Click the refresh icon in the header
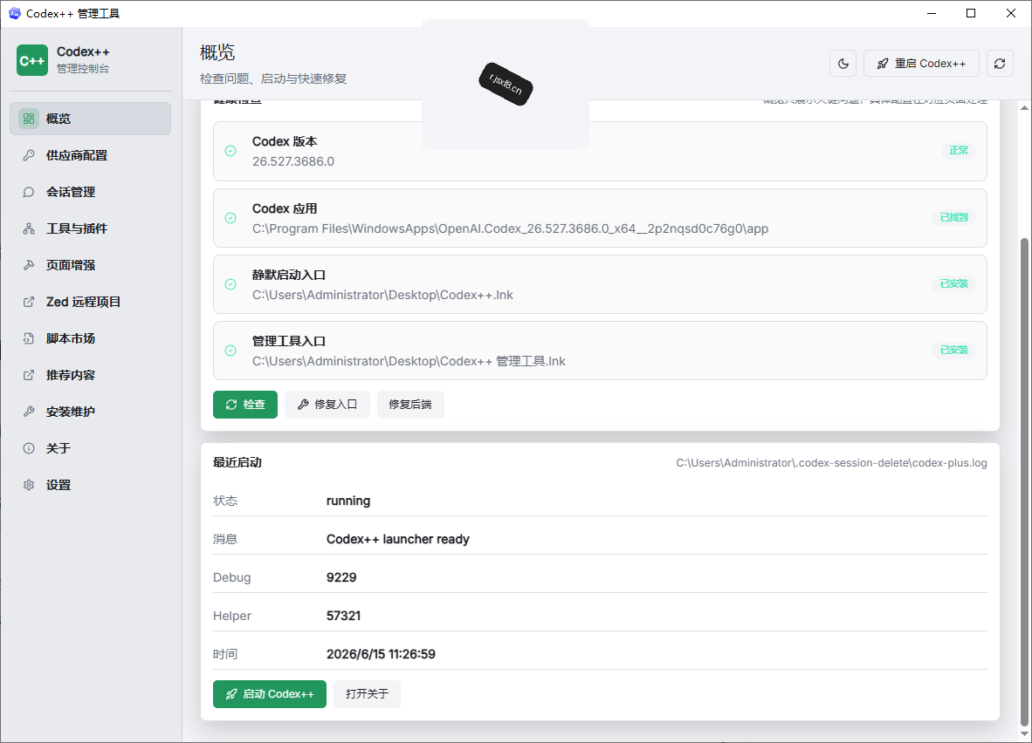Image resolution: width=1032 pixels, height=743 pixels. (999, 64)
